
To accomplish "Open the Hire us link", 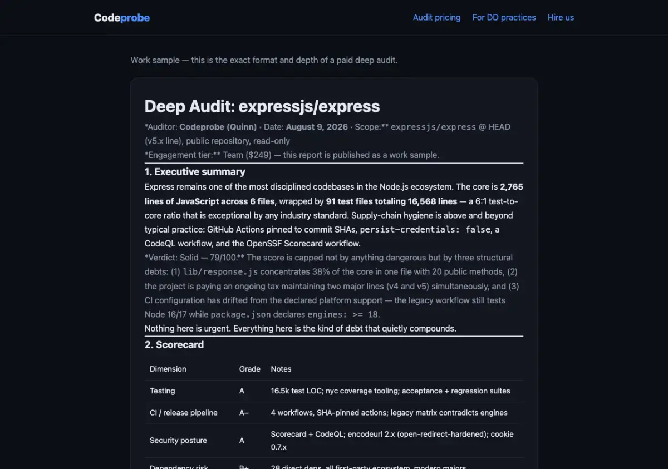I will 561,17.
